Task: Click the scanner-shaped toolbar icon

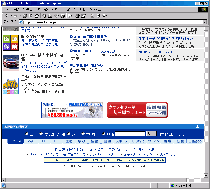Action: [x=98, y=16]
